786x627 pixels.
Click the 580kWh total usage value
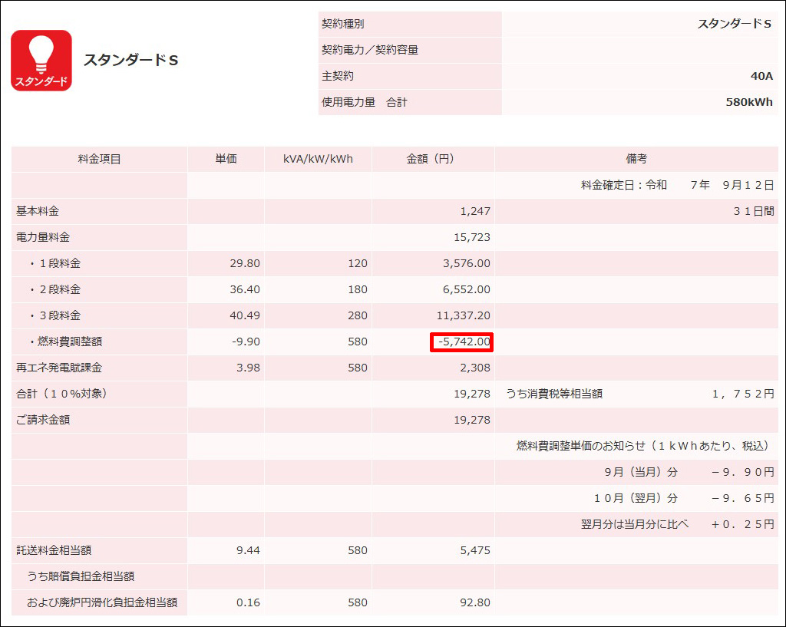pyautogui.click(x=748, y=102)
